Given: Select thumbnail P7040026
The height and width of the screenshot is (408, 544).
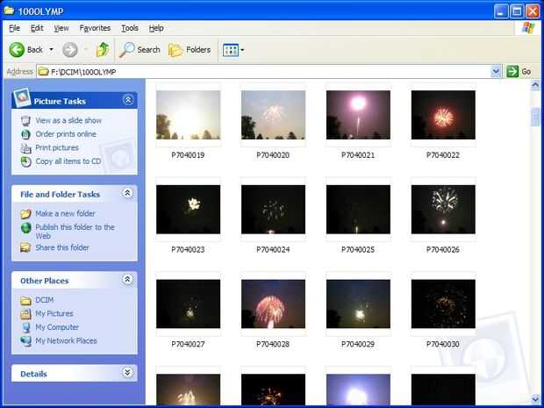Looking at the screenshot, I should (x=443, y=210).
